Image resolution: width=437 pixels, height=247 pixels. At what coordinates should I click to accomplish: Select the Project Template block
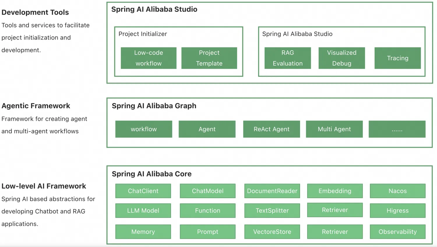pyautogui.click(x=209, y=58)
